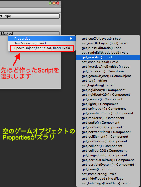Select get_audio() : Component
This screenshot has height=187, width=141.
108,123
